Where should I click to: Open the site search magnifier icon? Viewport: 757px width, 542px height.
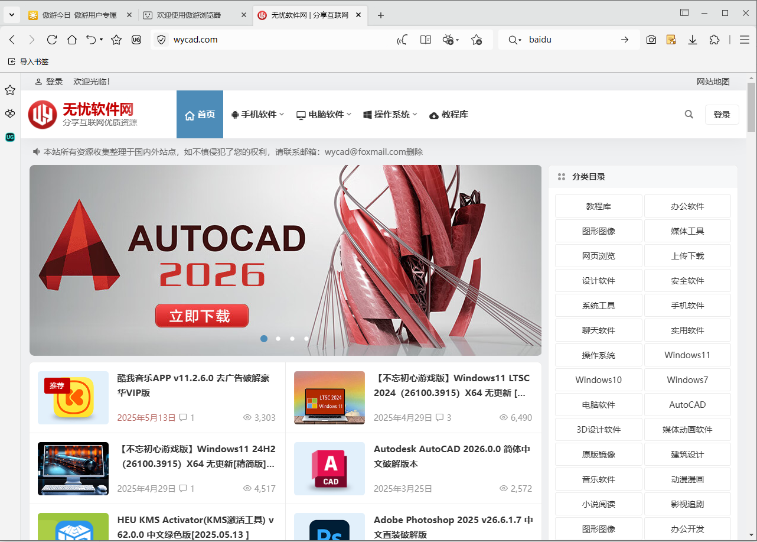point(689,114)
